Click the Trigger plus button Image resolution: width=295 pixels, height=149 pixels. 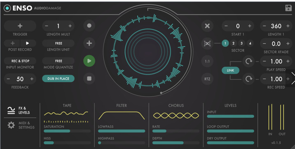[x=20, y=26]
